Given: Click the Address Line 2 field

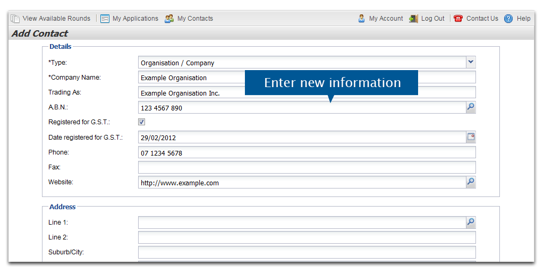Looking at the screenshot, I should 307,237.
